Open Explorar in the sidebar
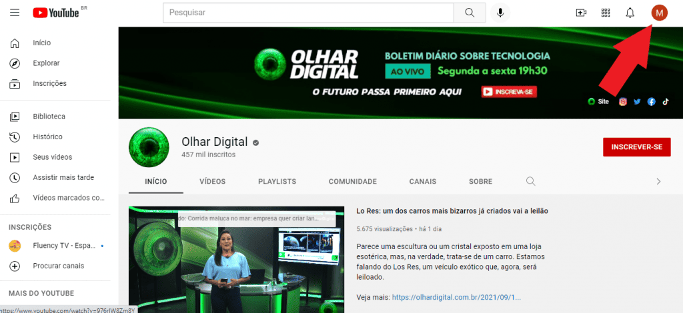This screenshot has width=683, height=313. pos(46,63)
